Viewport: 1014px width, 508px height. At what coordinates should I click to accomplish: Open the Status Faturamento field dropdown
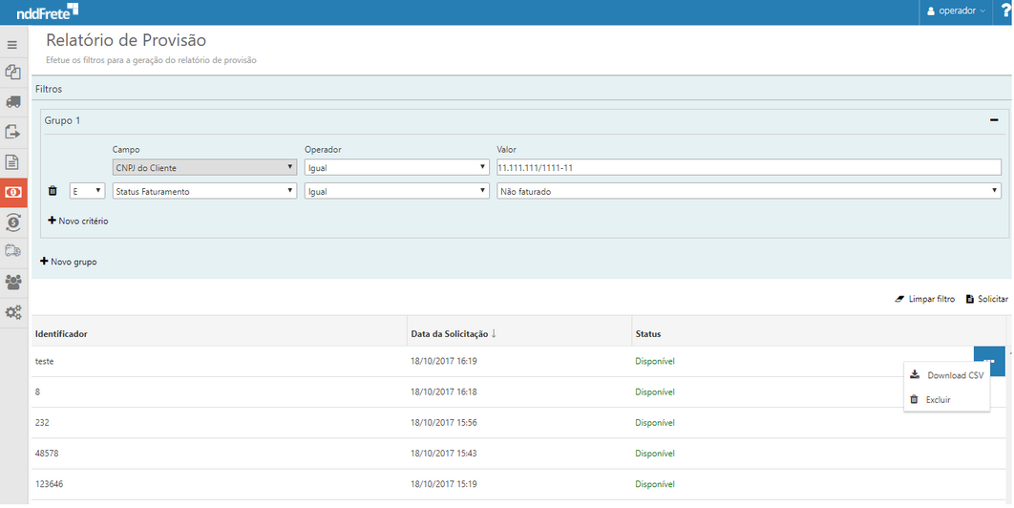[x=203, y=191]
